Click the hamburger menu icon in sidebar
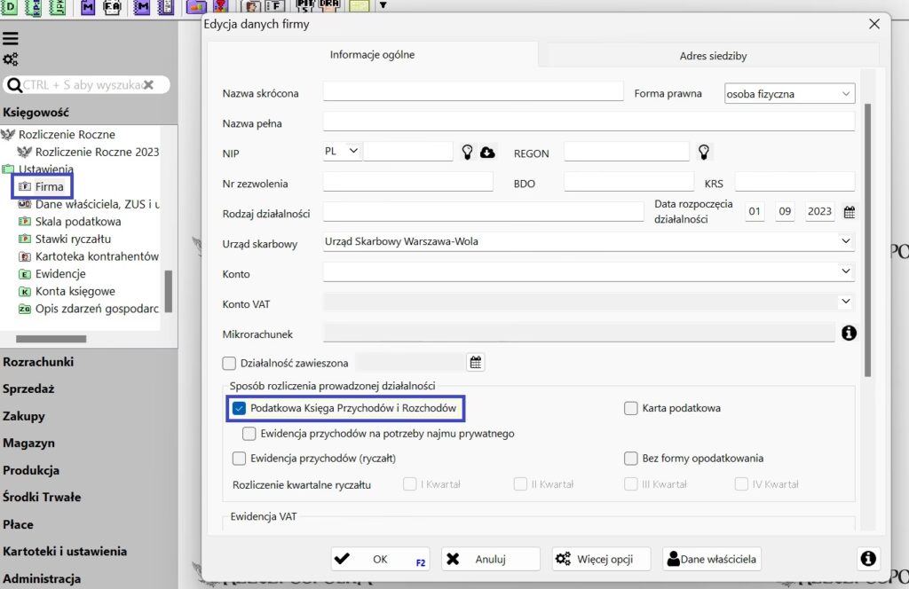The image size is (909, 589). click(11, 39)
